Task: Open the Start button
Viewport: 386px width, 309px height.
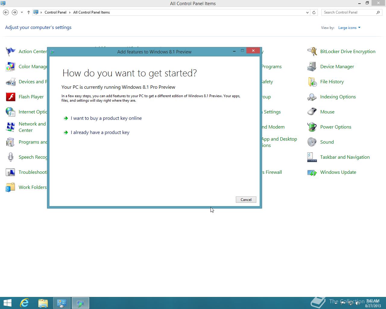Action: tap(7, 303)
